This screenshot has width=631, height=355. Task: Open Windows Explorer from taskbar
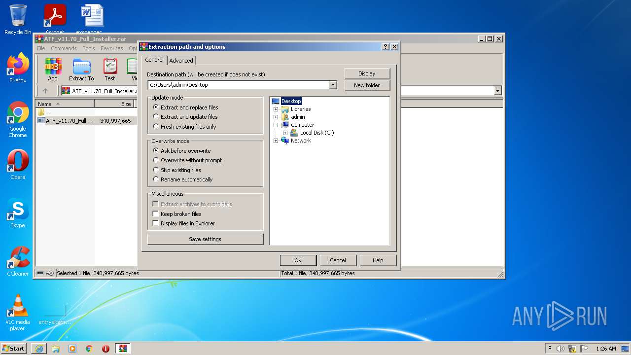click(x=56, y=349)
